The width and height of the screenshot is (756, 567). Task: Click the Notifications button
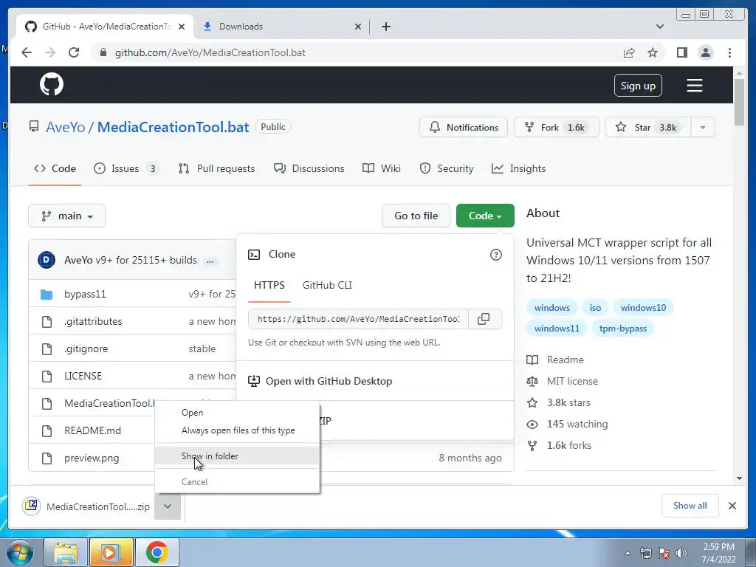pyautogui.click(x=464, y=127)
